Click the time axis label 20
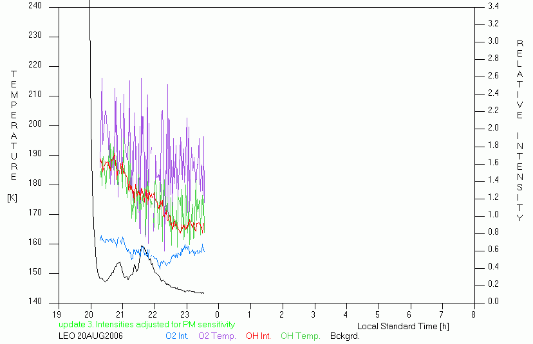 [89, 315]
